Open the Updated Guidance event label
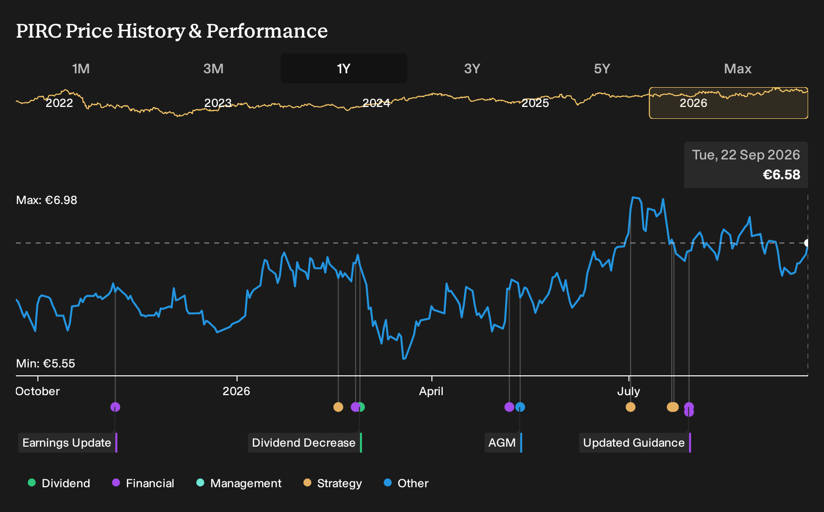The width and height of the screenshot is (824, 512). (635, 443)
